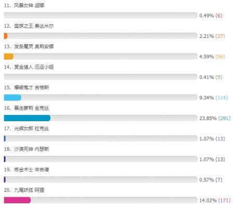
Task: Select option 12 label 蛮族之王 泰达米尔
Action: point(34,26)
